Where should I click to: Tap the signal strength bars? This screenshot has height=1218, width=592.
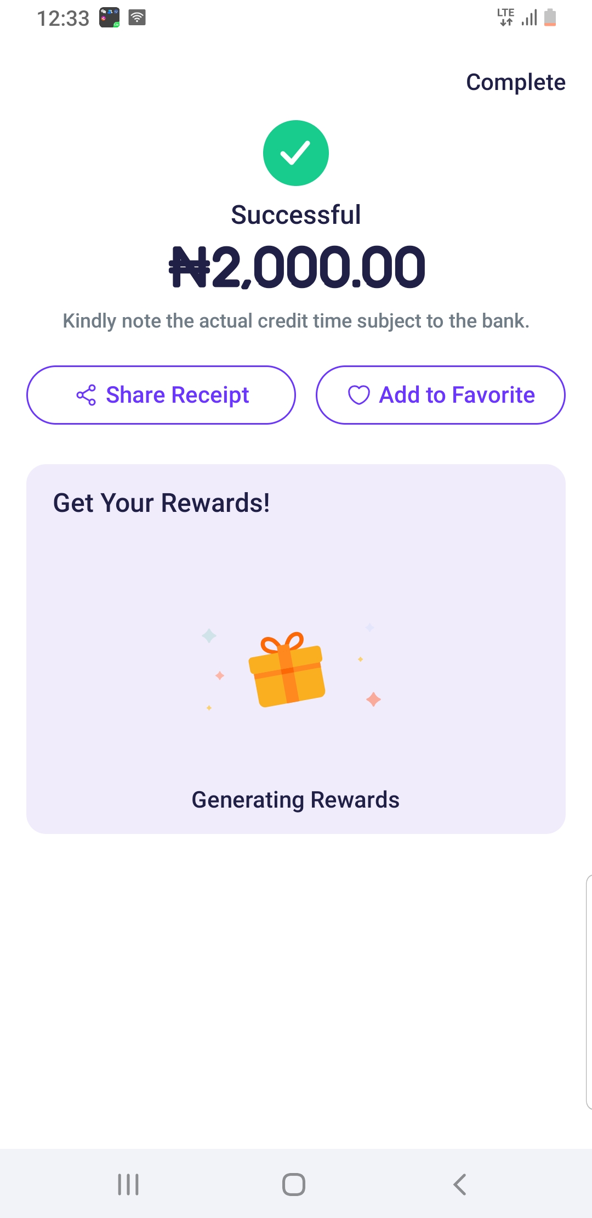[x=529, y=18]
